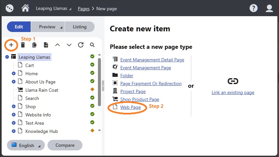Open the user profile icon
This screenshot has height=157, width=279.
[x=269, y=8]
